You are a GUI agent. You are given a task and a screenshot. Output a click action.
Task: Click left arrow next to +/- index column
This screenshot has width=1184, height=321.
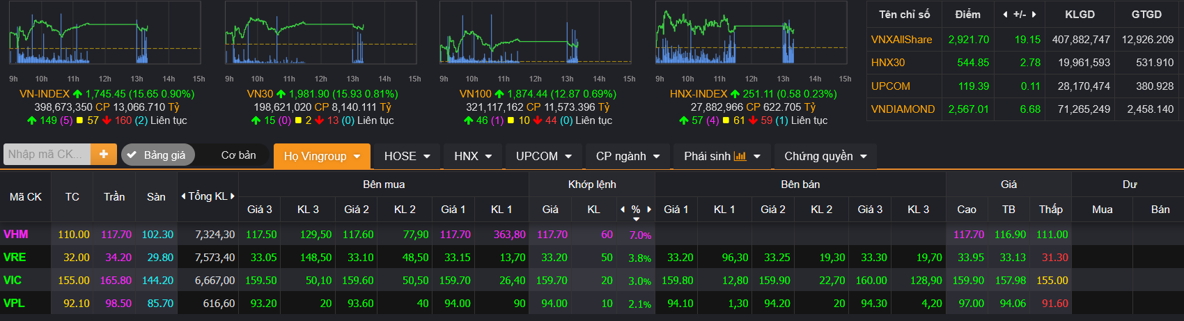coord(1005,15)
